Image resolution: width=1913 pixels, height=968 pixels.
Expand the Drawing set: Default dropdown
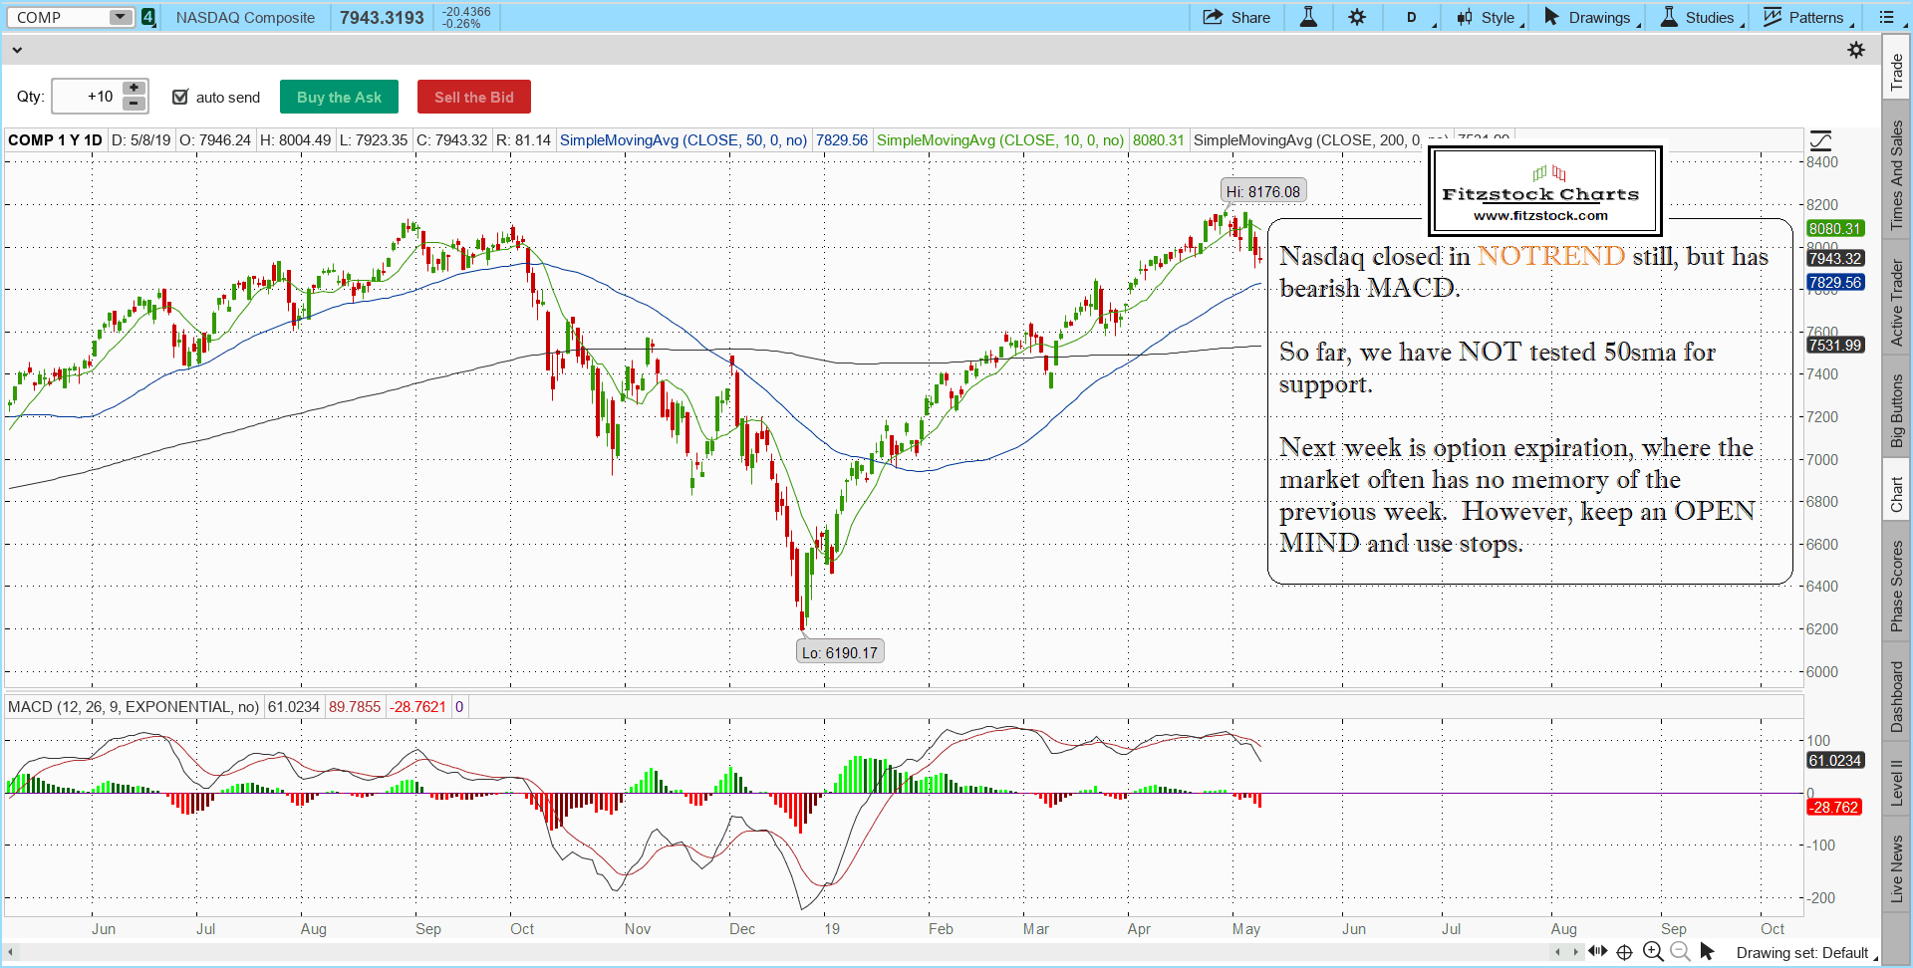[1806, 953]
